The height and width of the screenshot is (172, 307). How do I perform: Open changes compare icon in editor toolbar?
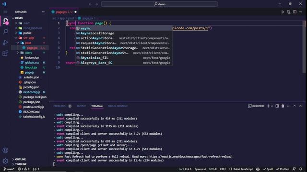coord(289,12)
